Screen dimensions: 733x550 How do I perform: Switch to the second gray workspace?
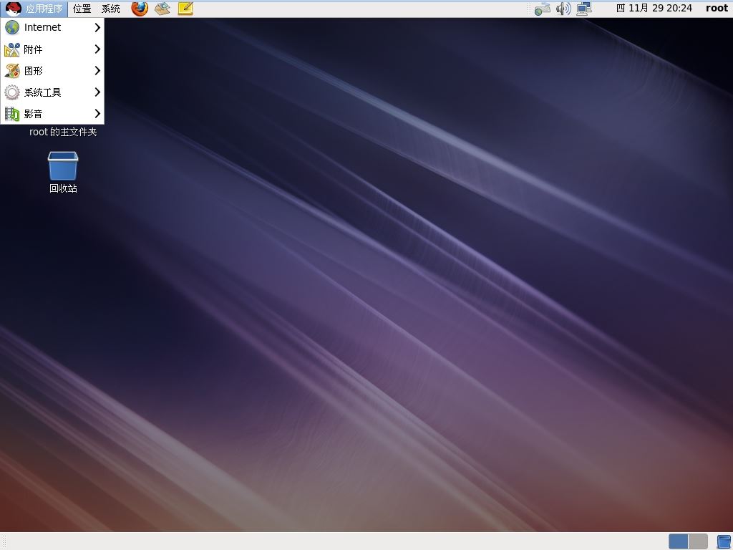coord(698,541)
